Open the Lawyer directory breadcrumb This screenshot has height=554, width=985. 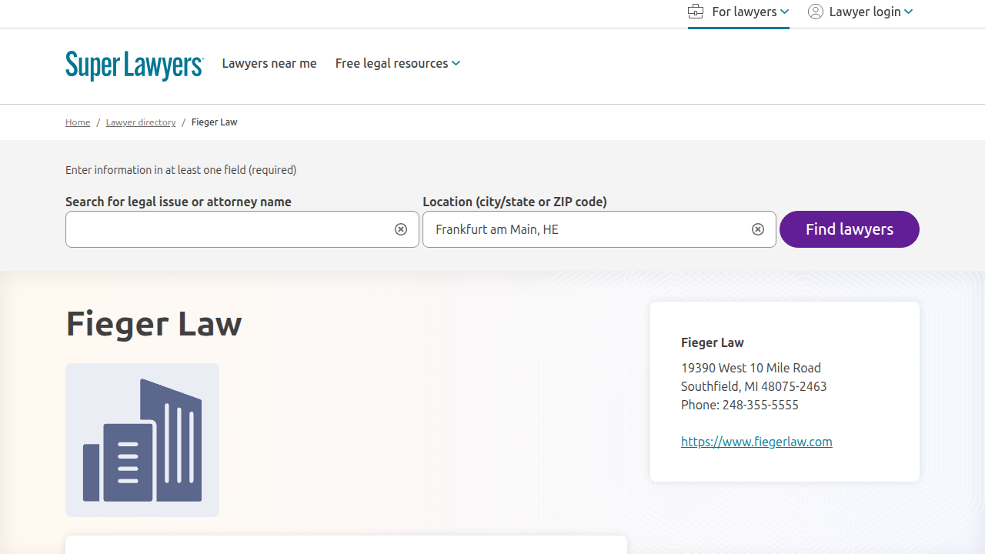pyautogui.click(x=141, y=122)
